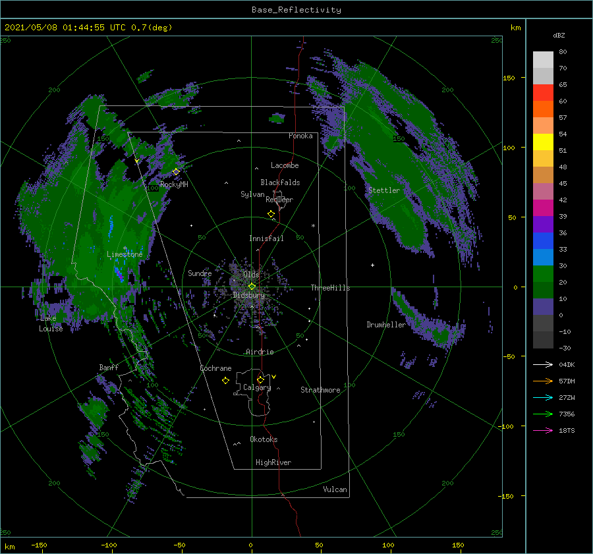Screen dimensions: 593x554
Task: Click the Airdrie city label
Action: (260, 352)
